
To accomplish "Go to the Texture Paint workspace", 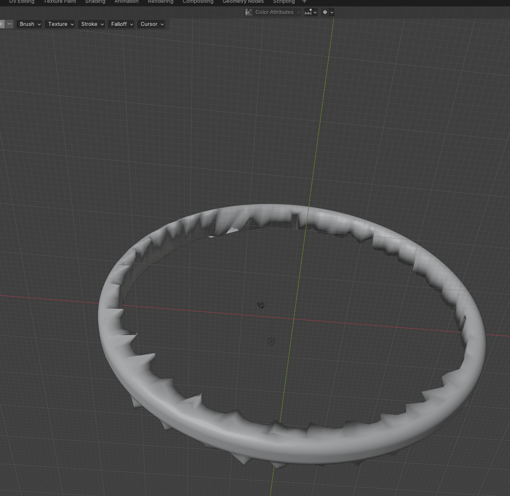I will pyautogui.click(x=60, y=2).
